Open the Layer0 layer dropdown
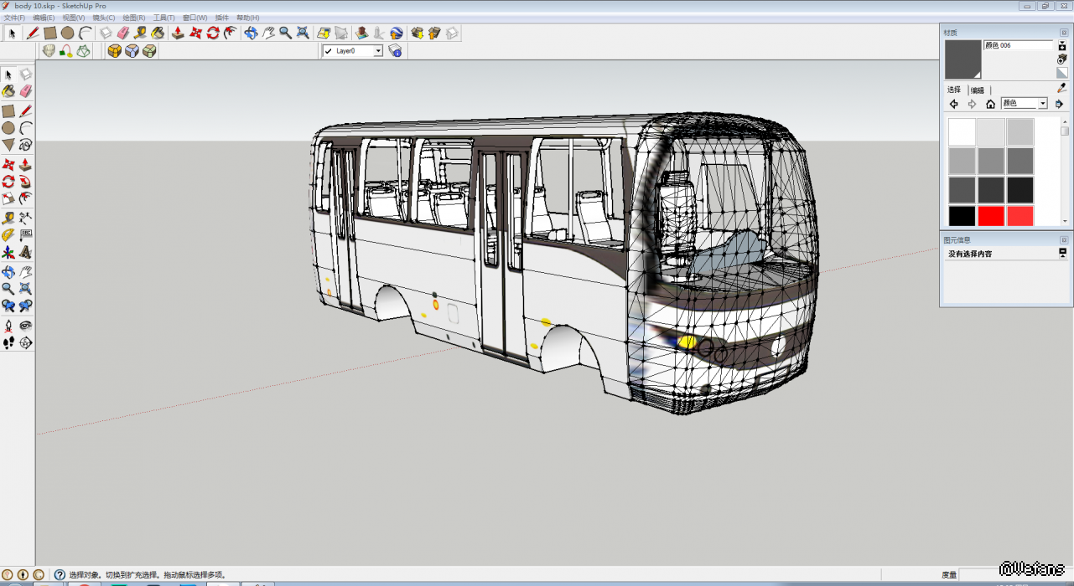 378,51
